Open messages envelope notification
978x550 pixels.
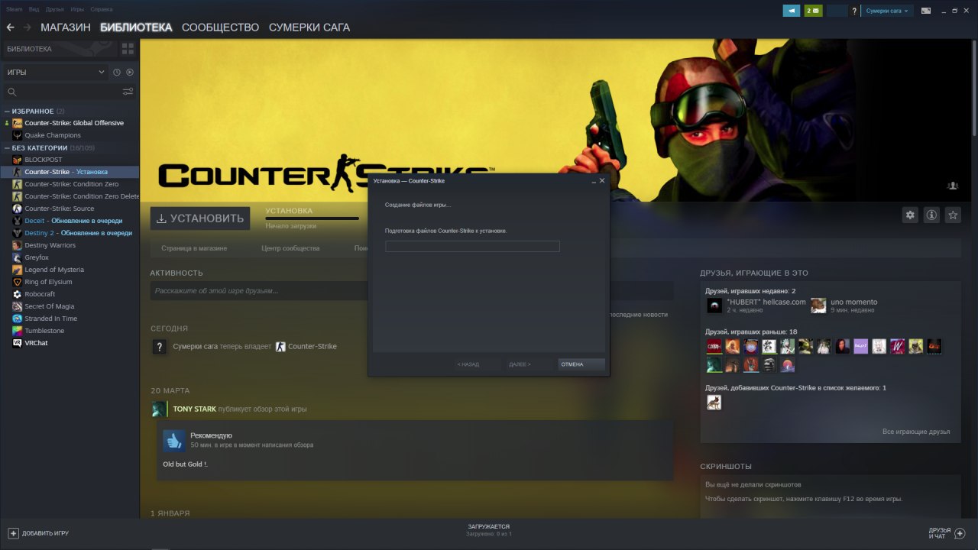813,11
